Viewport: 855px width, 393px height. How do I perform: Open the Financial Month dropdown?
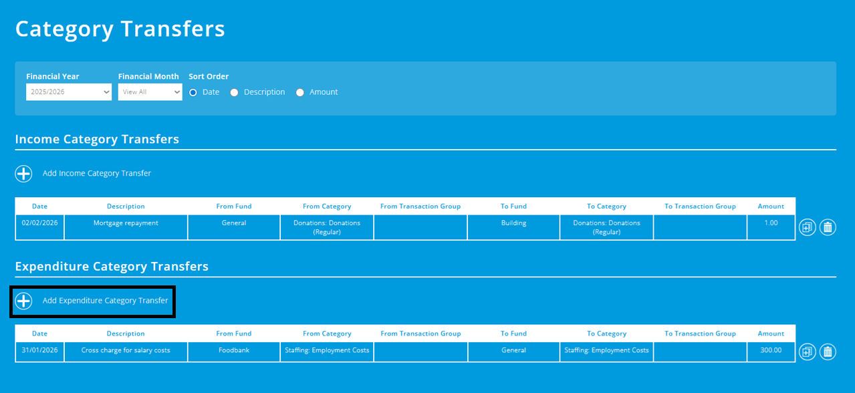[x=150, y=92]
